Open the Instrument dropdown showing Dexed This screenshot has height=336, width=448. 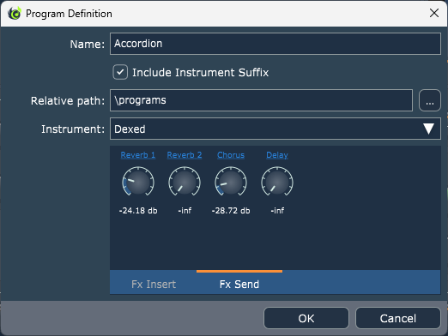coord(275,129)
